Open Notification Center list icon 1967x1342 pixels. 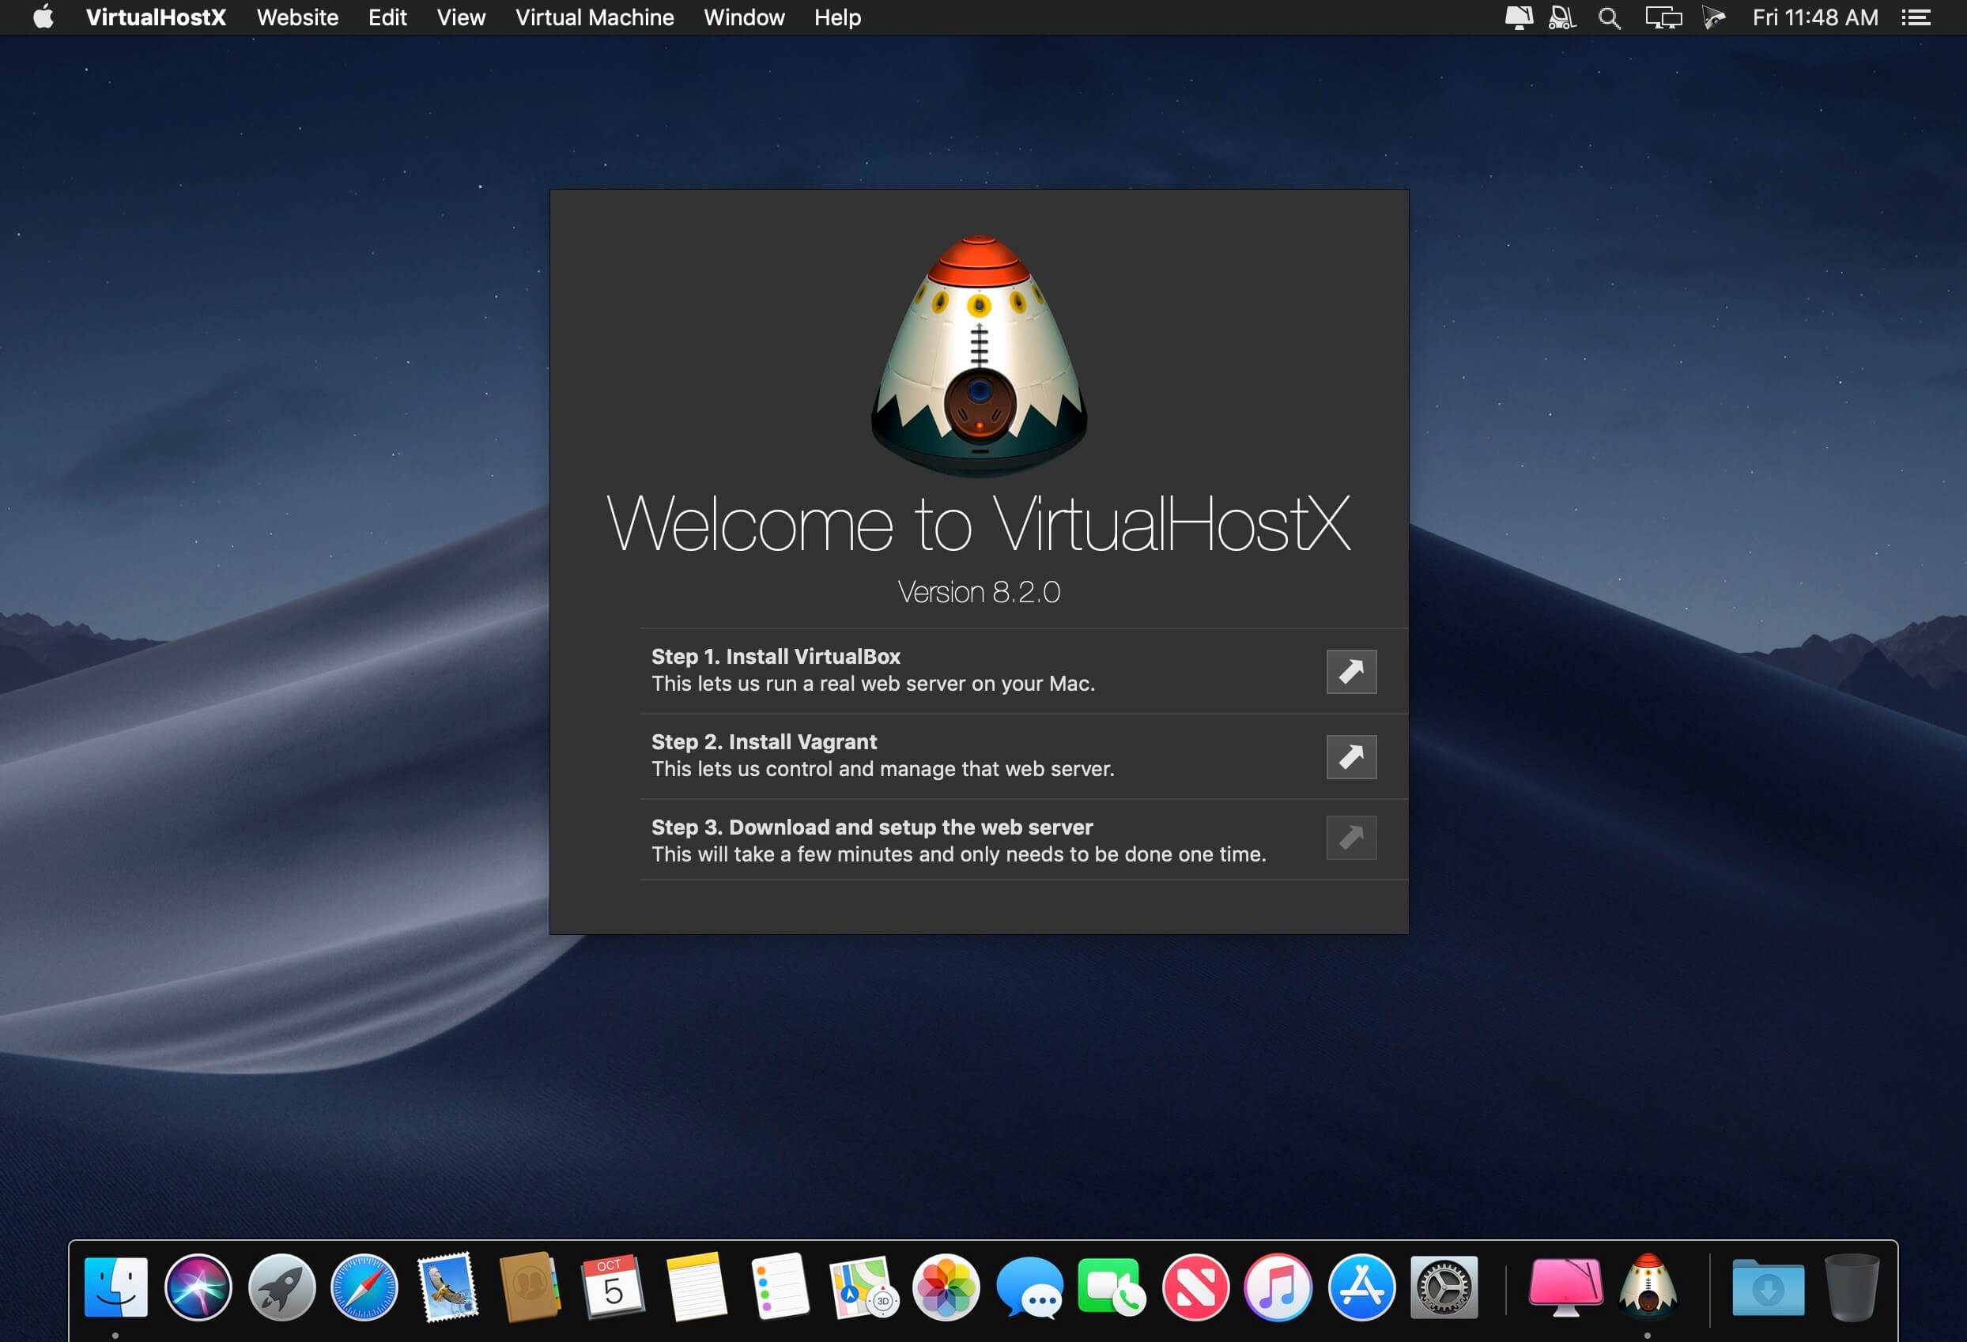pyautogui.click(x=1916, y=17)
